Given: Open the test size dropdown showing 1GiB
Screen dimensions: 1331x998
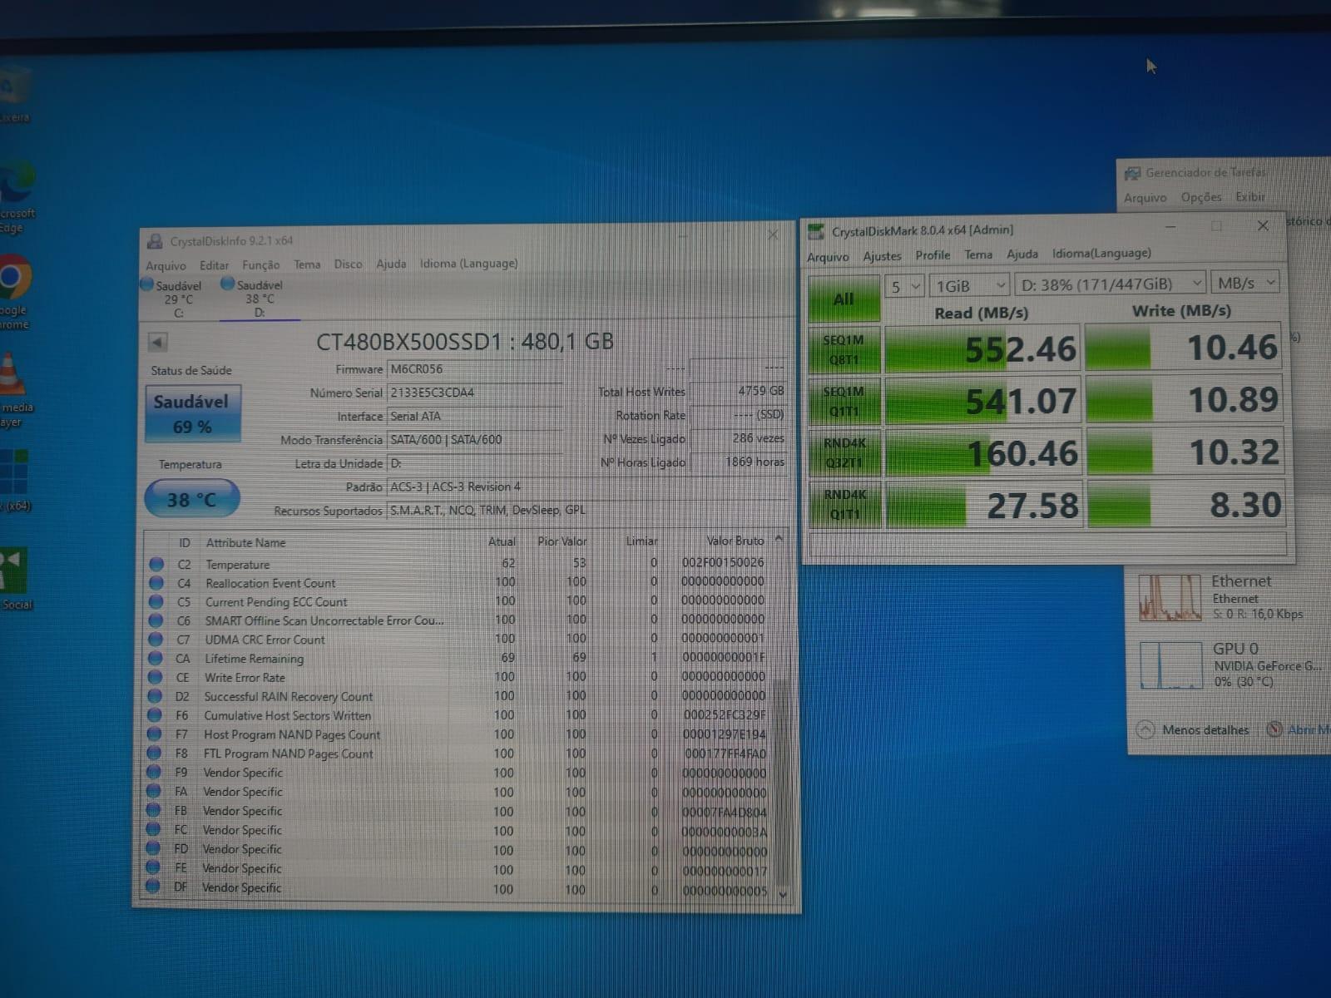Looking at the screenshot, I should click(970, 285).
